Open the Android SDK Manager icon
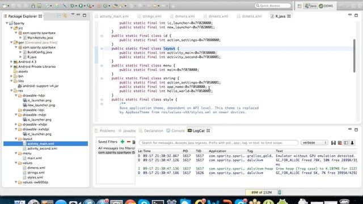The height and width of the screenshot is (204, 363). [x=33, y=6]
